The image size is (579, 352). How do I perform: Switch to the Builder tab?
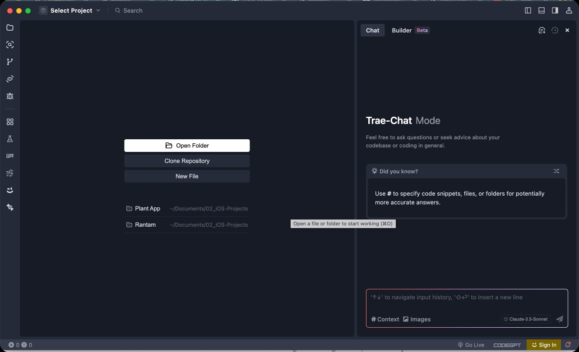[x=402, y=30]
